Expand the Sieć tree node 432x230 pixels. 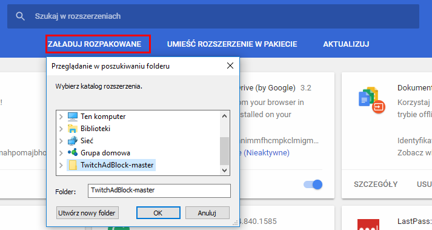(x=61, y=141)
